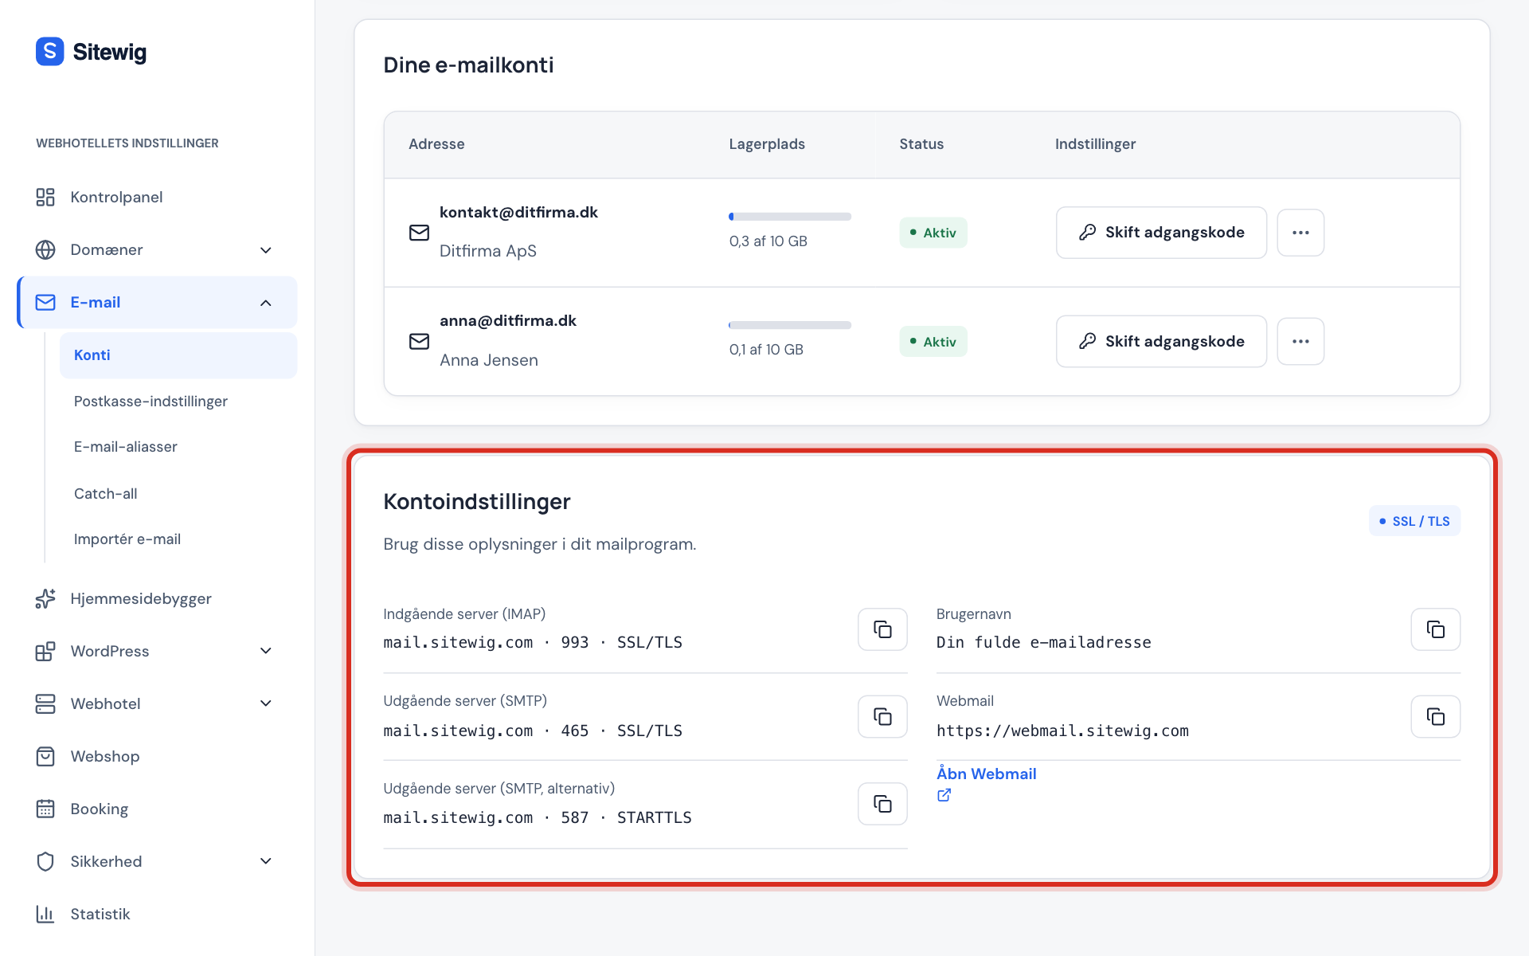
Task: Click the Statistik bar chart icon
Action: pos(45,914)
